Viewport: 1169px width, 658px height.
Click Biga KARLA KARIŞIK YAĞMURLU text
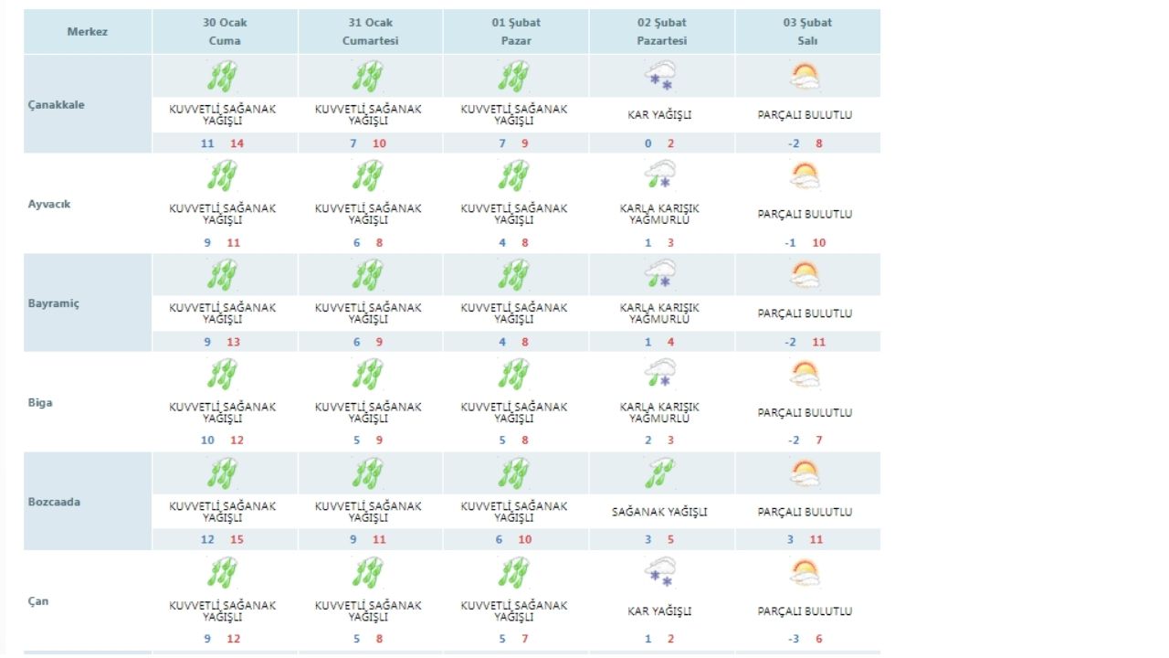660,413
